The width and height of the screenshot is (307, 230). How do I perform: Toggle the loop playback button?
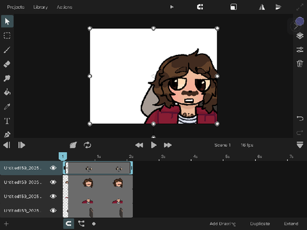click(88, 145)
